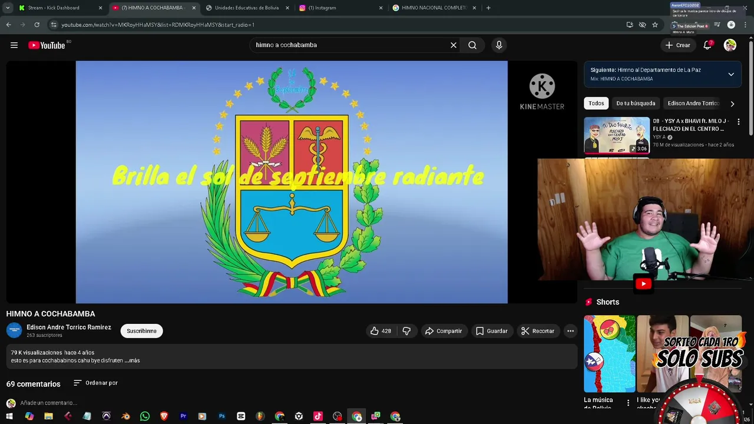Go back in Chrome history
This screenshot has height=424, width=754.
pos(8,25)
